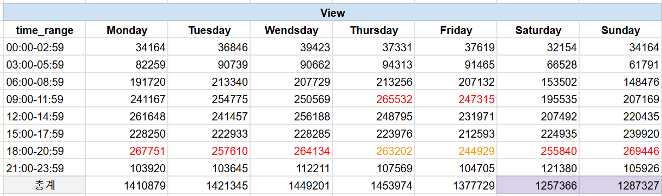Click the Sunday header cell
The height and width of the screenshot is (196, 662).
[620, 30]
